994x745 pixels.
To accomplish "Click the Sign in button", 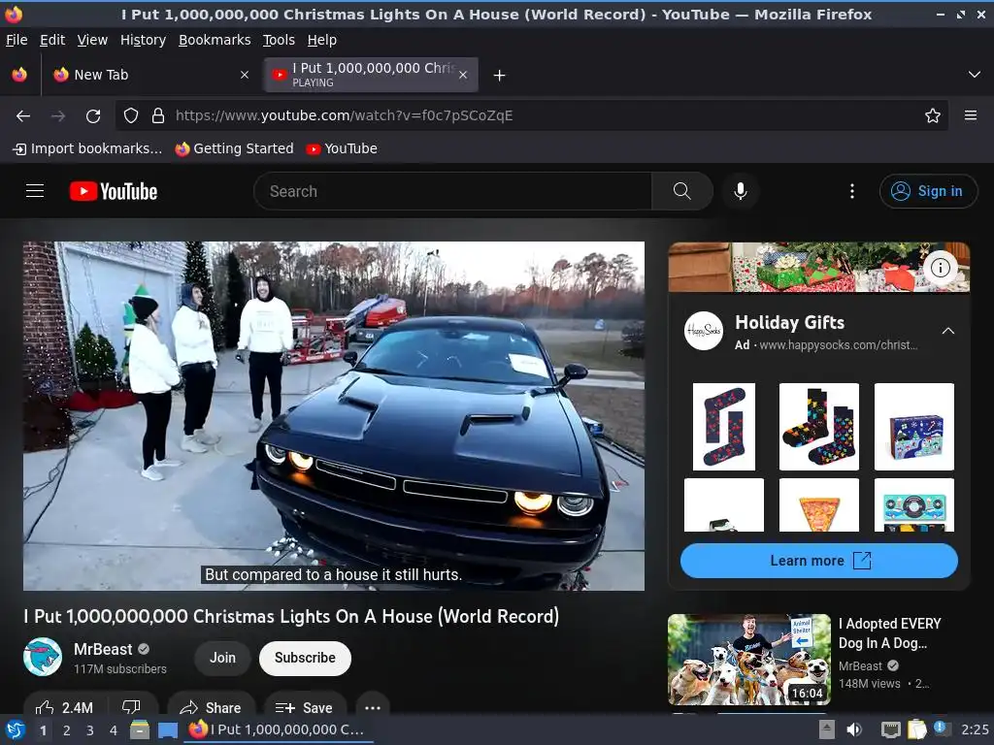I will click(928, 191).
